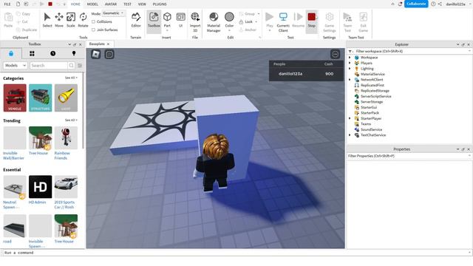The width and height of the screenshot is (473, 266).
Task: Open Toolbox search filter options icon
Action: (x=80, y=66)
